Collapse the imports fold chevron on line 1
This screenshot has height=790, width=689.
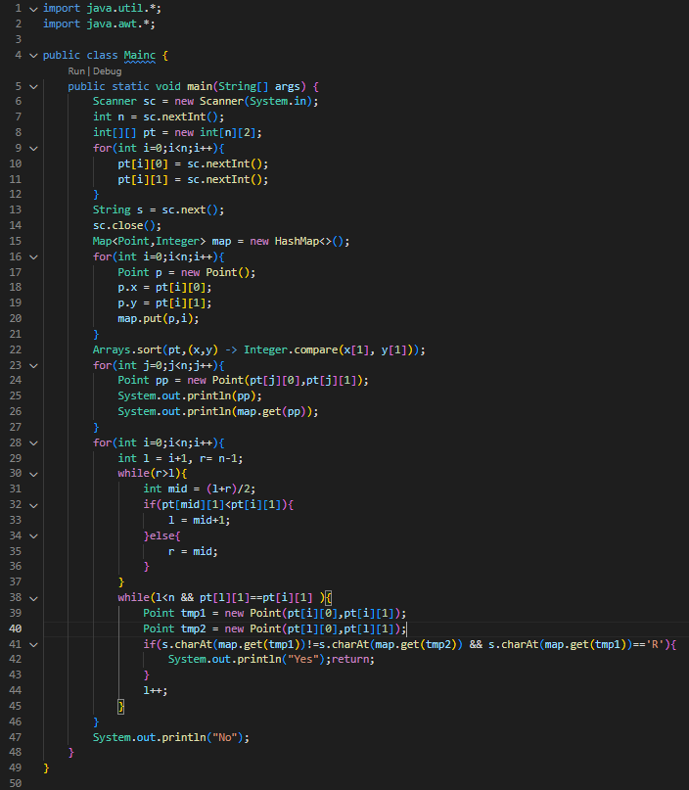(x=33, y=9)
